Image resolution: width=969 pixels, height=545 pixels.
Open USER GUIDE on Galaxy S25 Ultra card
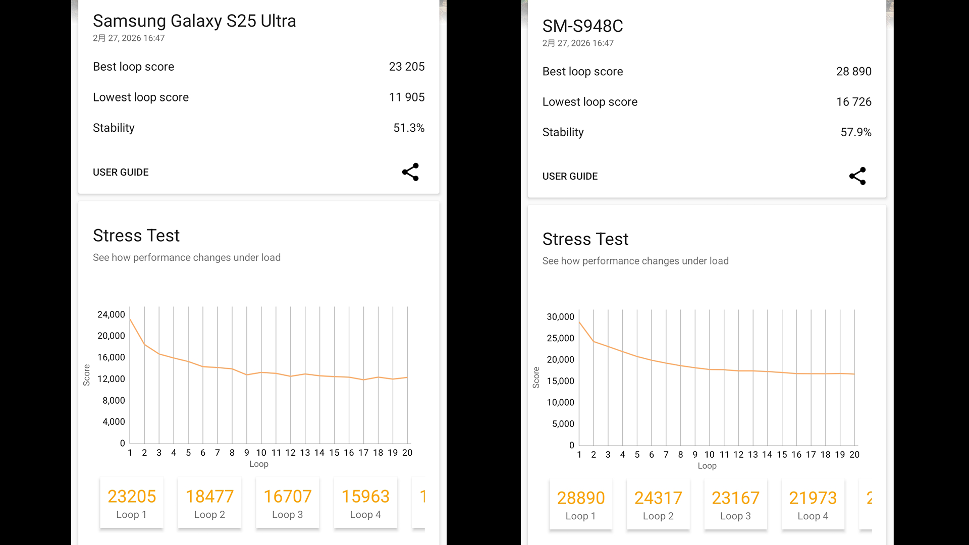[x=121, y=173]
